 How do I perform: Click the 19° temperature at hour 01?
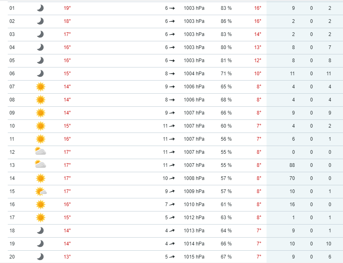[67, 8]
